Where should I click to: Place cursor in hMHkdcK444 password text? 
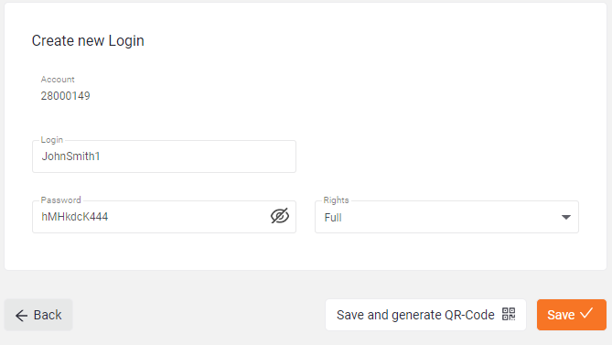[x=74, y=217]
